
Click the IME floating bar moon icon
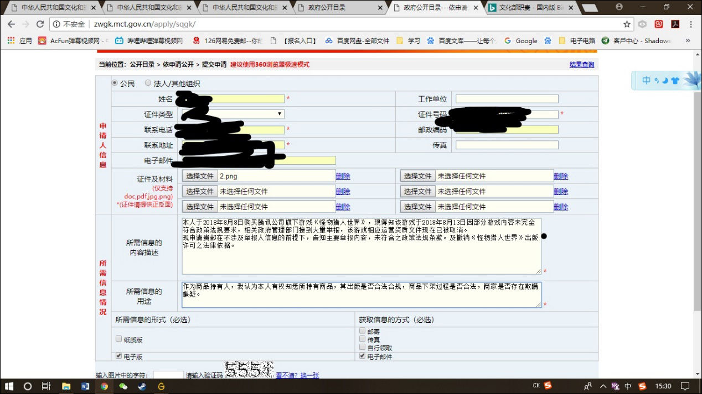(x=665, y=81)
